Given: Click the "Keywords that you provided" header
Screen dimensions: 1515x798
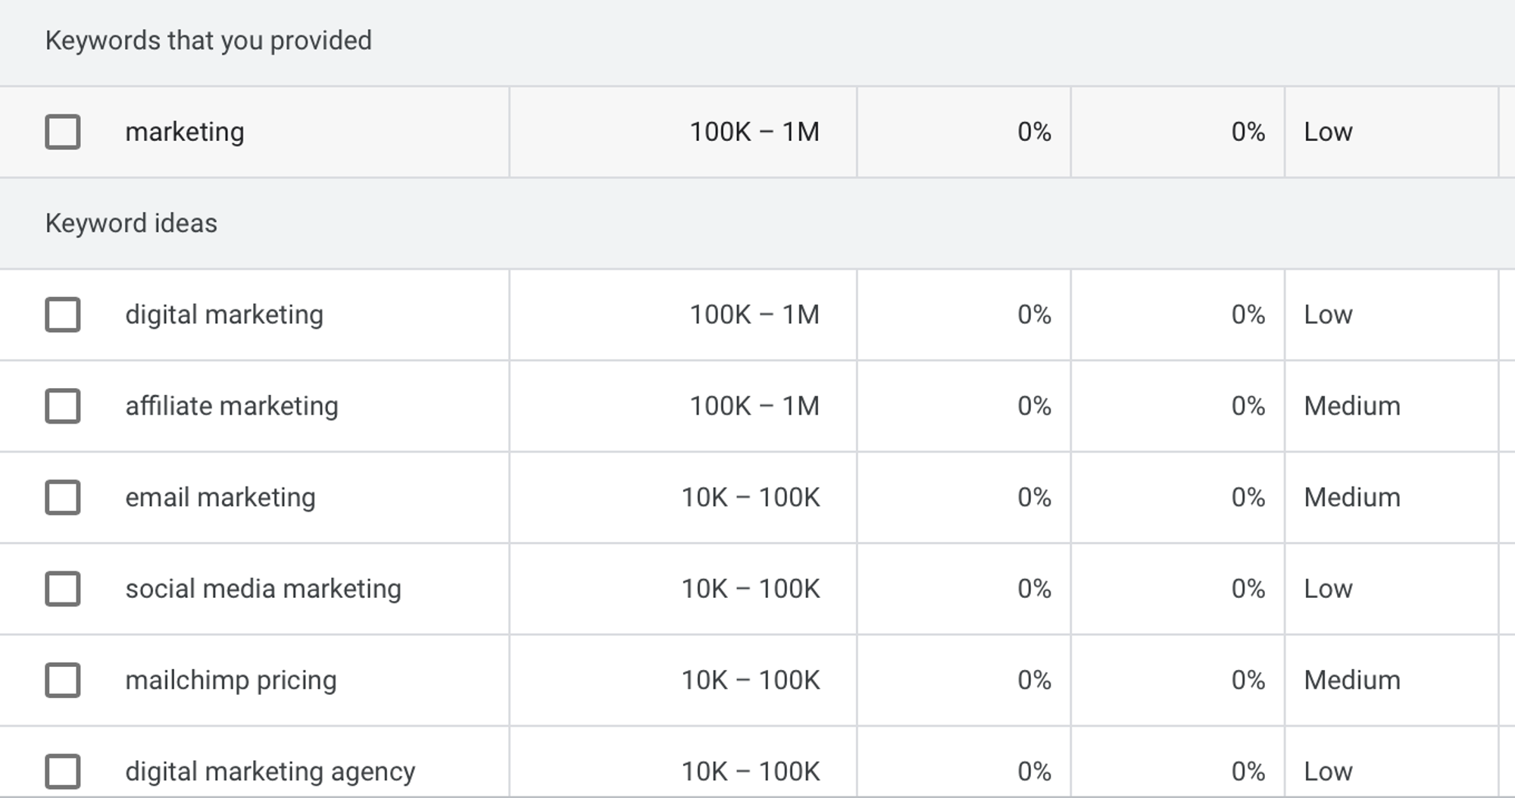Looking at the screenshot, I should pyautogui.click(x=210, y=42).
